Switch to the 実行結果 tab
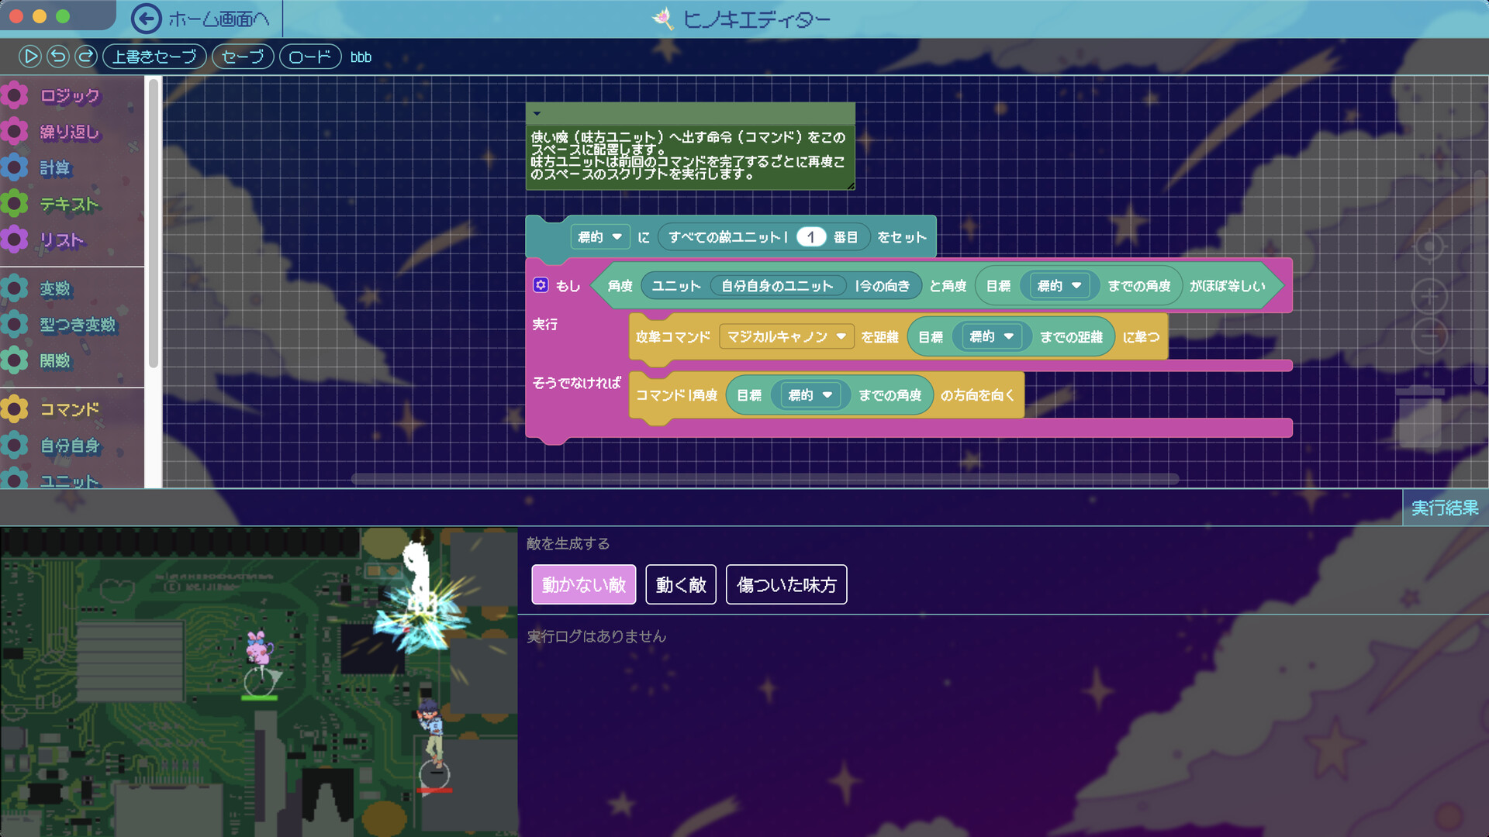 1445,508
